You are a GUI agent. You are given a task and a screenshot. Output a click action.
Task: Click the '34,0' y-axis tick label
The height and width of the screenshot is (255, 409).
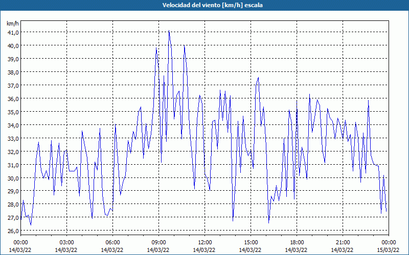coord(13,125)
